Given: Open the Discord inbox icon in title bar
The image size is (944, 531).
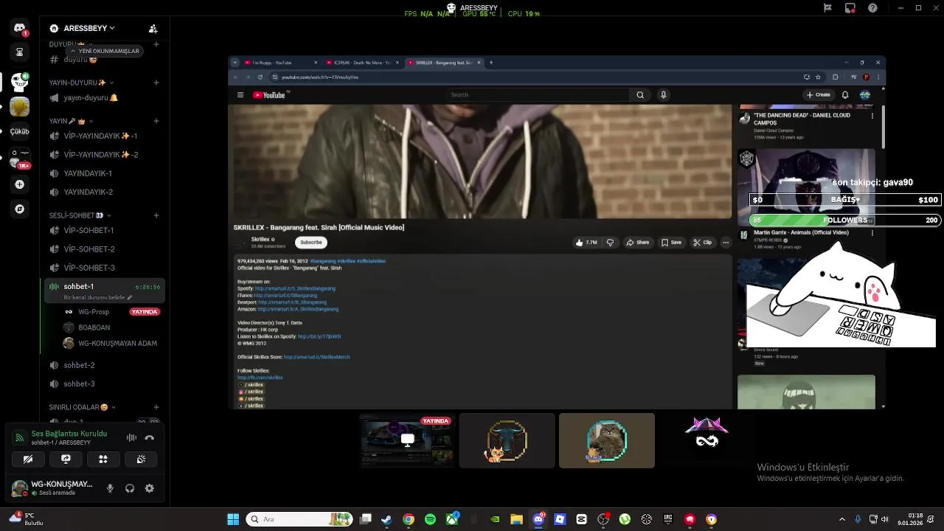Looking at the screenshot, I should click(850, 8).
